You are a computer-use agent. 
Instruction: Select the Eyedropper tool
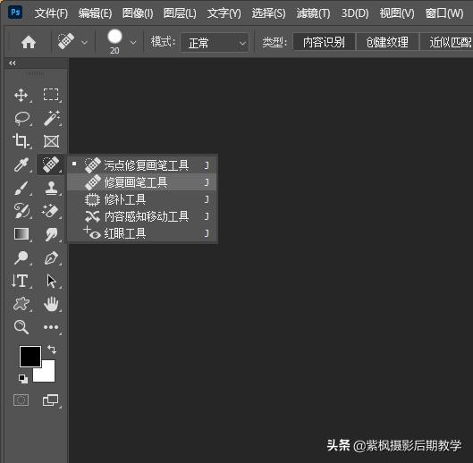coord(21,164)
